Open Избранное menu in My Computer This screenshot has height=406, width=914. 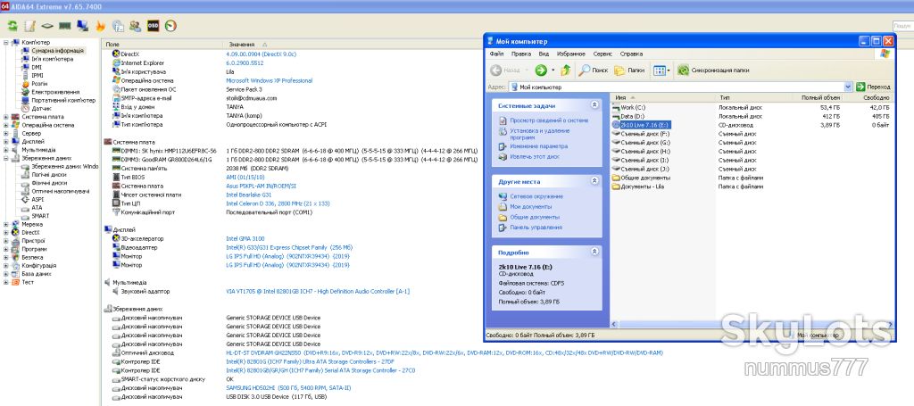(570, 54)
